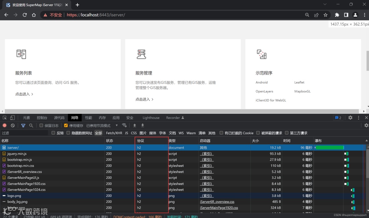
Task: Tick the 反转 checkbox
Action: [53, 133]
